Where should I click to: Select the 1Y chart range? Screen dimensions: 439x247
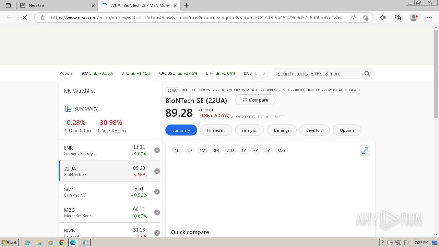tap(244, 151)
